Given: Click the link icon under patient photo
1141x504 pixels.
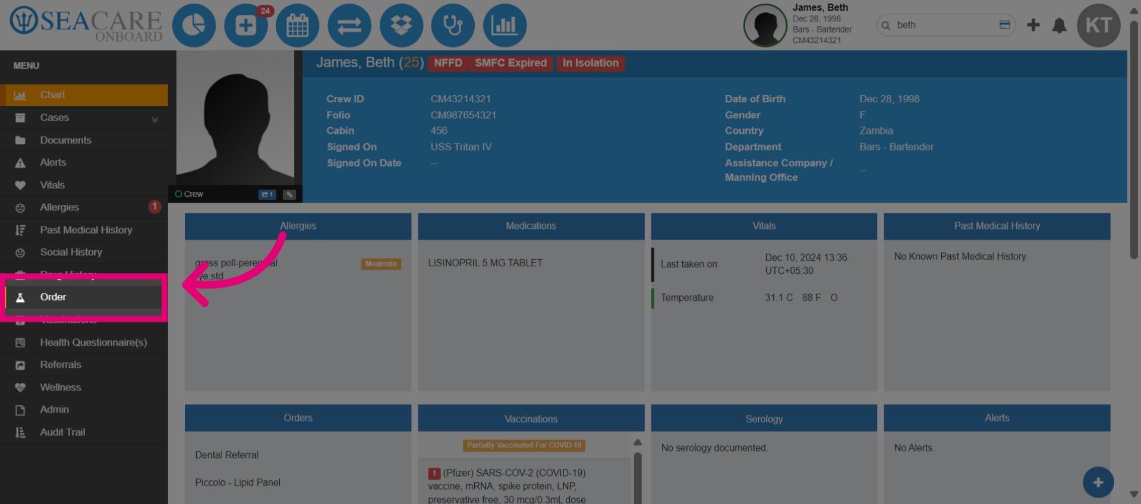Looking at the screenshot, I should pyautogui.click(x=289, y=194).
